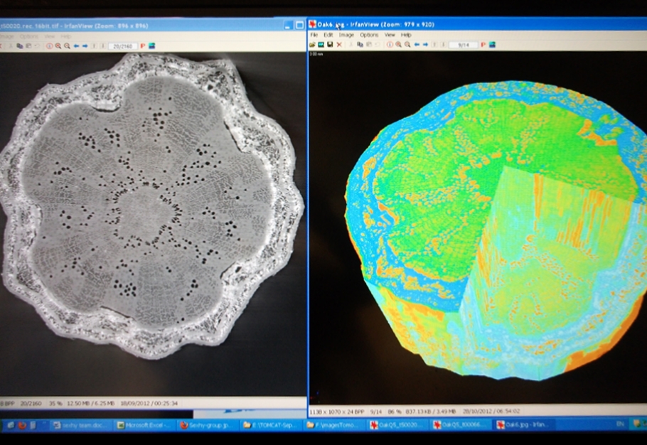Open the Options menu in Oak6 window
The width and height of the screenshot is (647, 445).
point(369,35)
